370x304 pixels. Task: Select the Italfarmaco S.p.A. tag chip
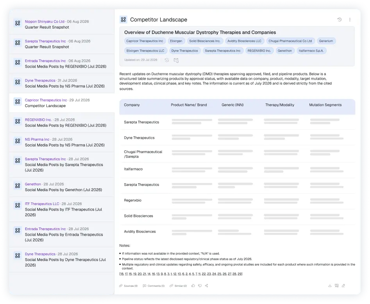[x=311, y=51]
